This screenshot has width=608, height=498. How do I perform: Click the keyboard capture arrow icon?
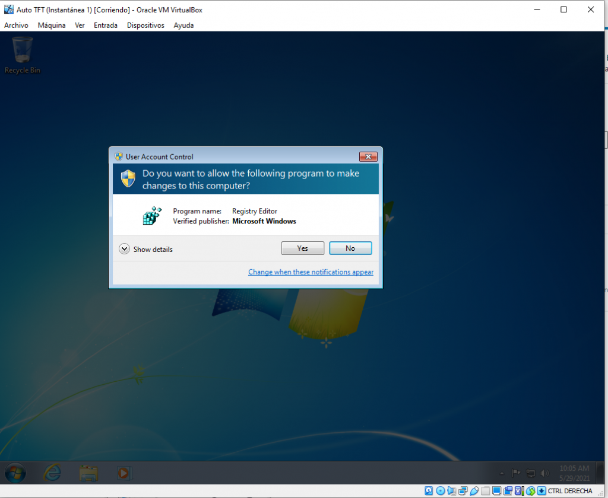541,491
